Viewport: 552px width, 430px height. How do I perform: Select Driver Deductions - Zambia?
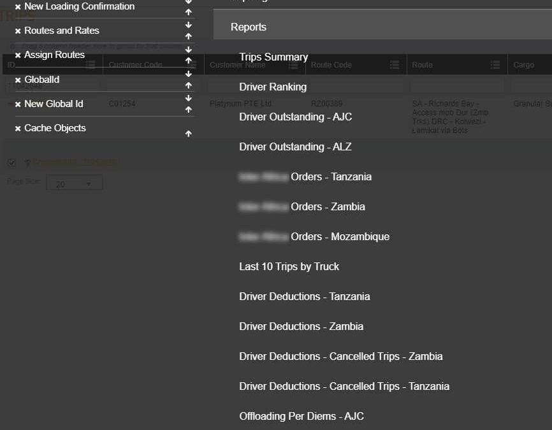coord(301,326)
